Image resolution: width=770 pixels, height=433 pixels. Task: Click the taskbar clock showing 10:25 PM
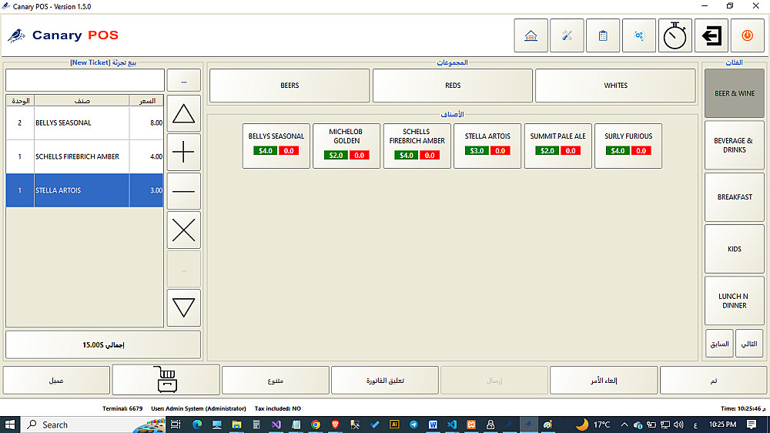click(x=722, y=425)
